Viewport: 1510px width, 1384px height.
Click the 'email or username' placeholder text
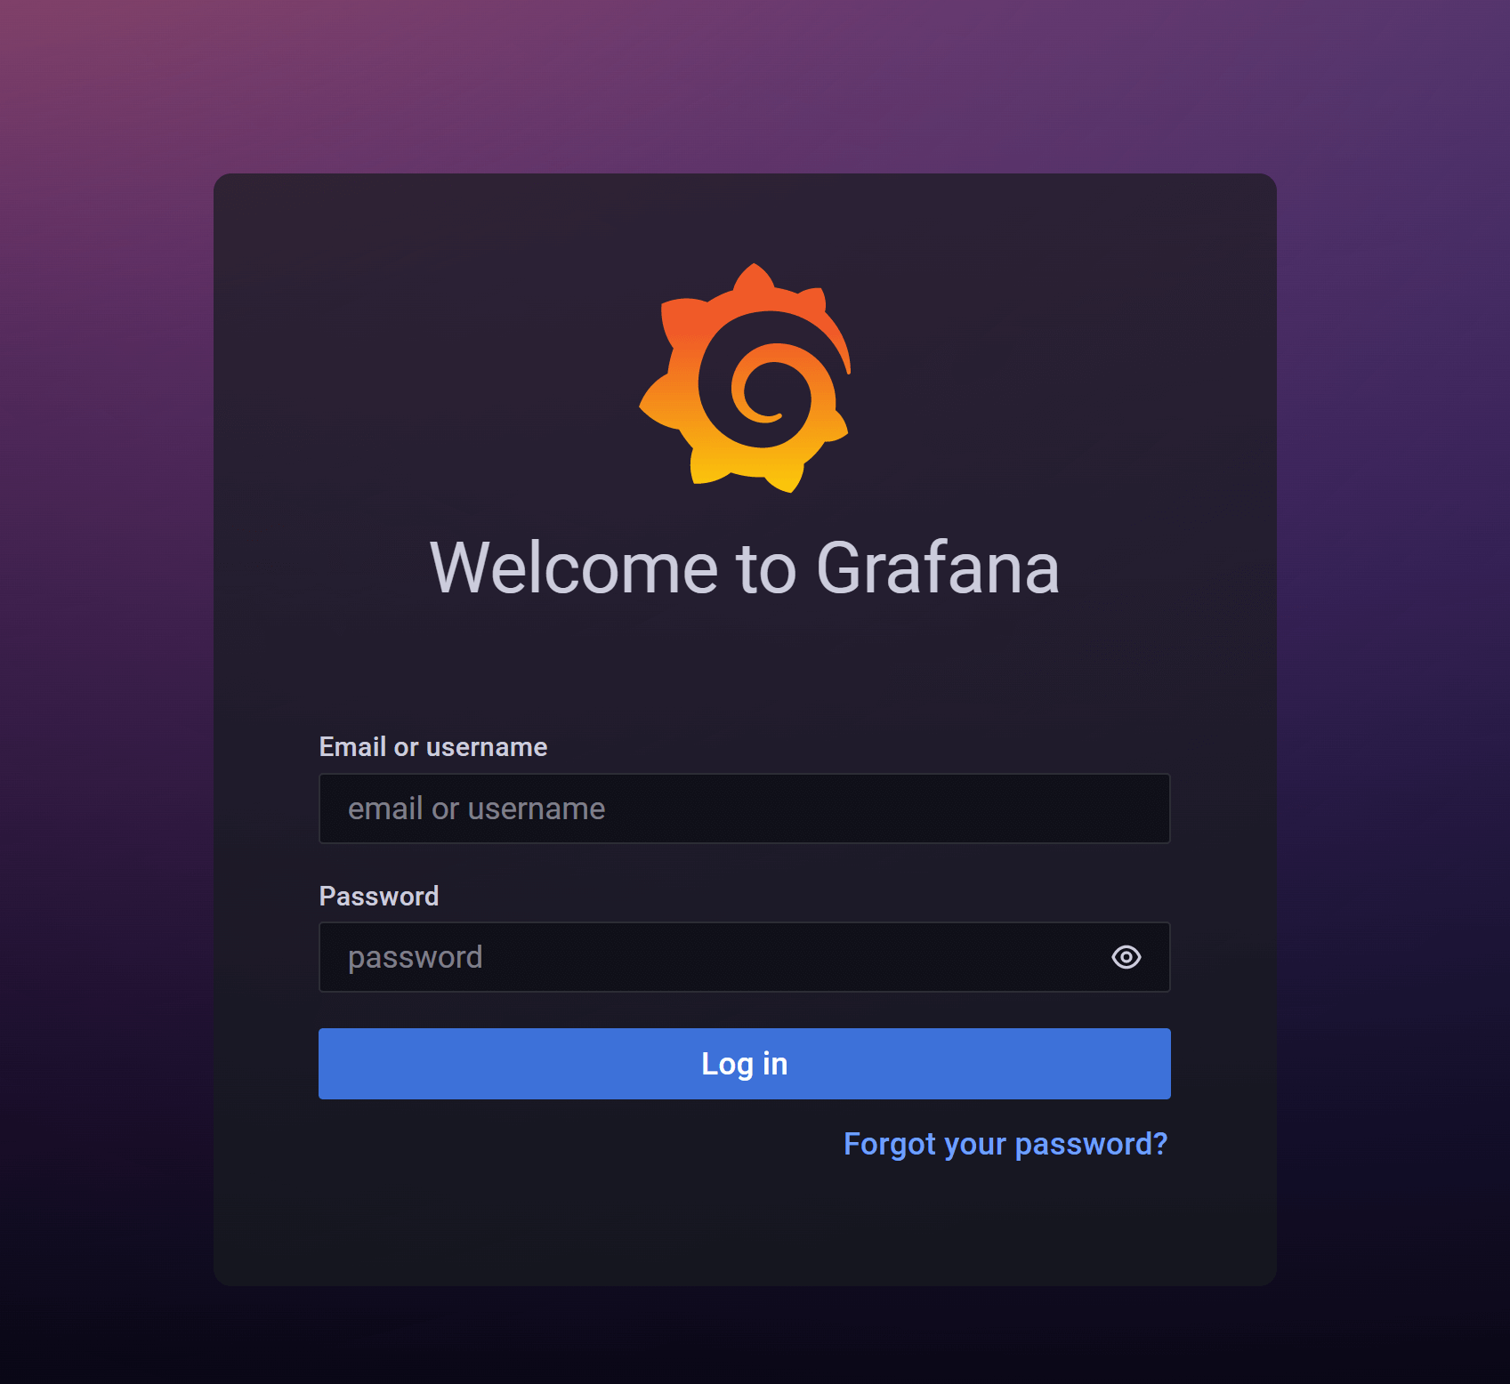(476, 809)
